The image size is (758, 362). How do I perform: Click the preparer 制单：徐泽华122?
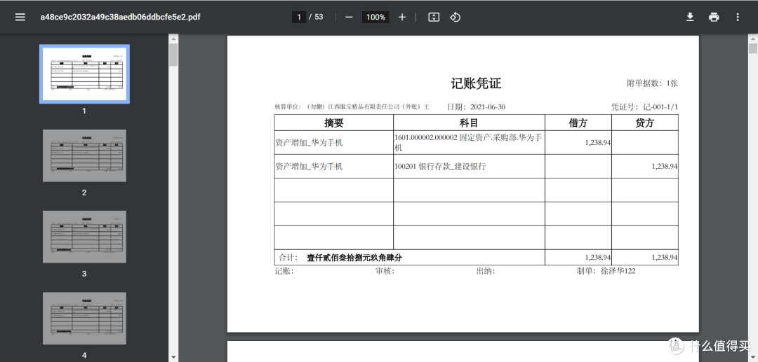pyautogui.click(x=606, y=271)
